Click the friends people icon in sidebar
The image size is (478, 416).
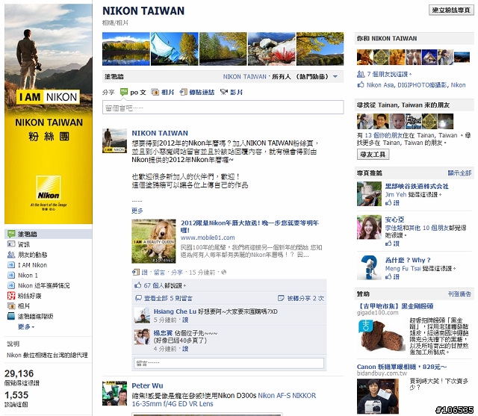pos(11,255)
